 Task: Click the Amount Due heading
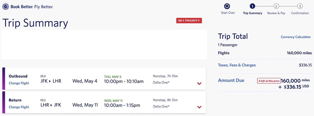coord(231,80)
